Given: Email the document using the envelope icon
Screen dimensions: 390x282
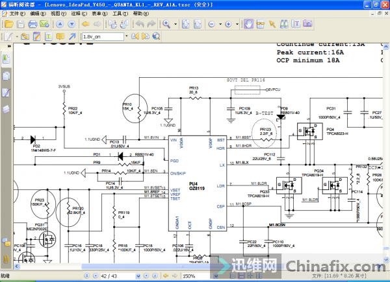Looking at the screenshot, I should (x=44, y=24).
